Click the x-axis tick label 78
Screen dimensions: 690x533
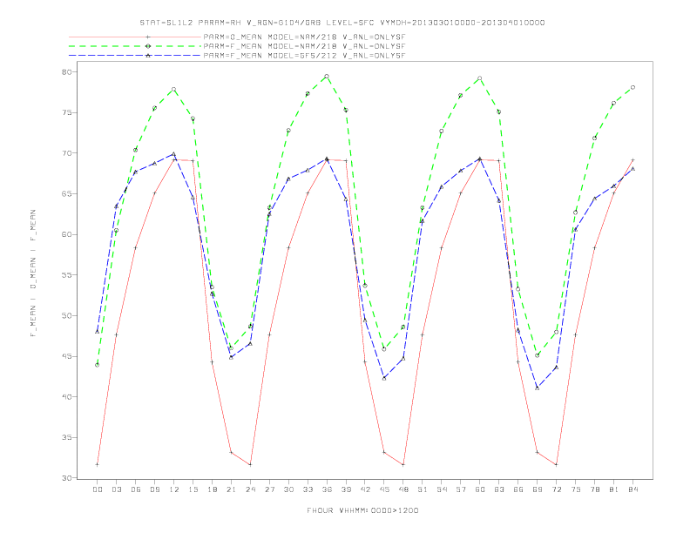[595, 489]
